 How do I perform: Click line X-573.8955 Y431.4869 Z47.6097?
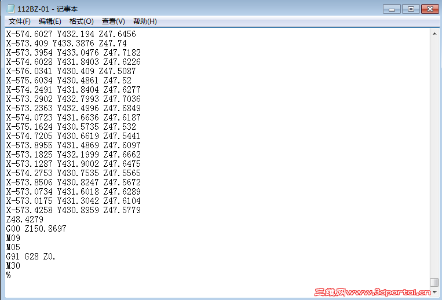(74, 145)
